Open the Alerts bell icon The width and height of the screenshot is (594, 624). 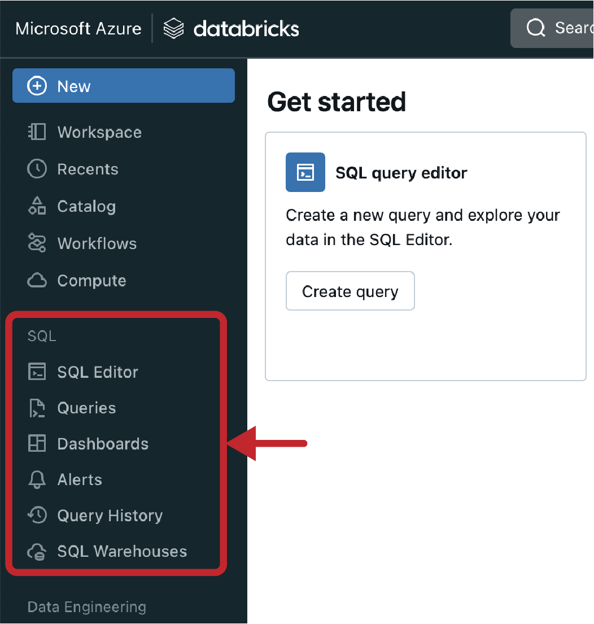tap(37, 479)
